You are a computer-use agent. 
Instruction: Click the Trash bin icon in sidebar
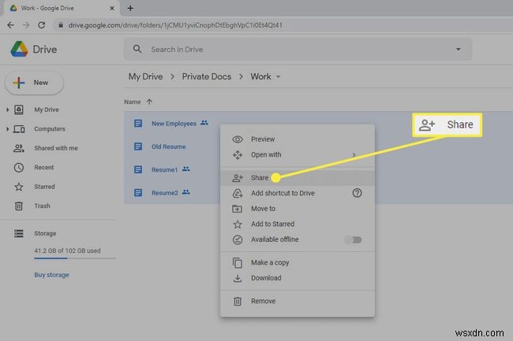point(19,206)
